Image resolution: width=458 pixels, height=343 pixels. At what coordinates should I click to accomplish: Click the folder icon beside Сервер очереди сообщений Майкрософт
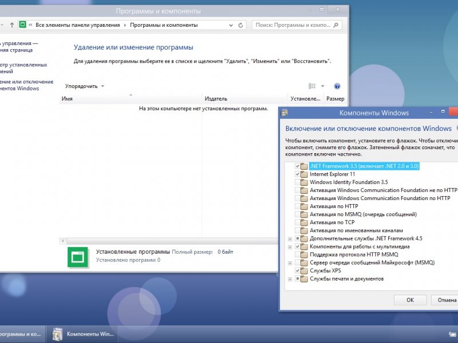(305, 263)
